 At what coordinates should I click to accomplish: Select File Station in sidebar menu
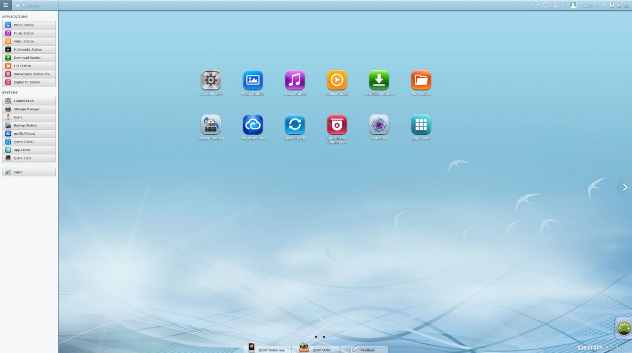(29, 66)
